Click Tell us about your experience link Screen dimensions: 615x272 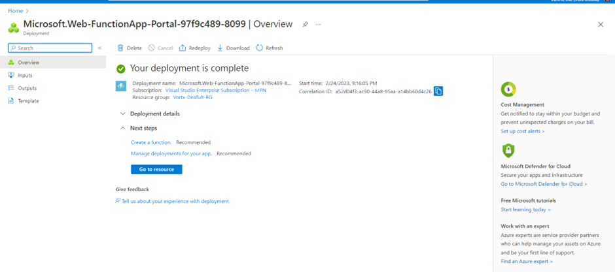pyautogui.click(x=175, y=202)
